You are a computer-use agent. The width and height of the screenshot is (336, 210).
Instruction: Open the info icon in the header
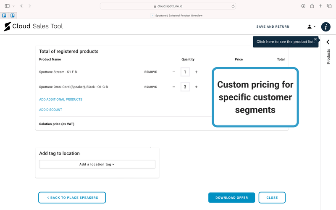click(x=325, y=27)
